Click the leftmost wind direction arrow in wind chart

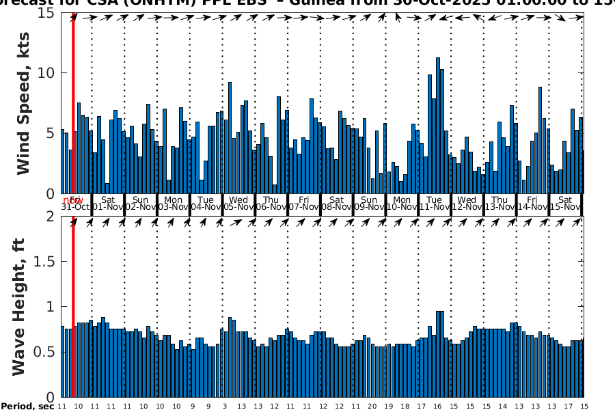point(74,17)
